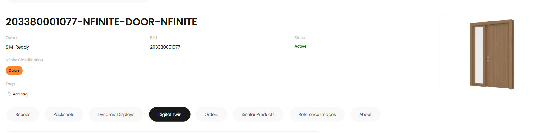Click the Nfinite Classification label
542x133 pixels.
click(x=24, y=60)
